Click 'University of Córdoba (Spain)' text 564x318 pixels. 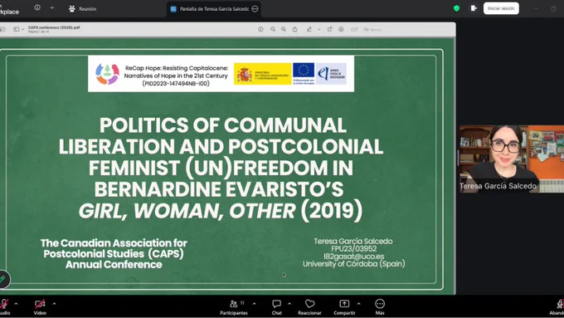pos(353,264)
